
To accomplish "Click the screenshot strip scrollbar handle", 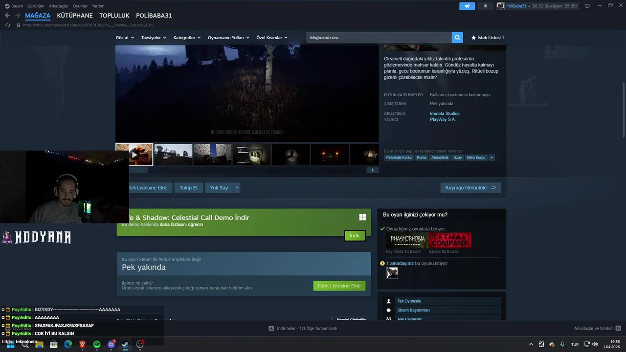I will 138,170.
